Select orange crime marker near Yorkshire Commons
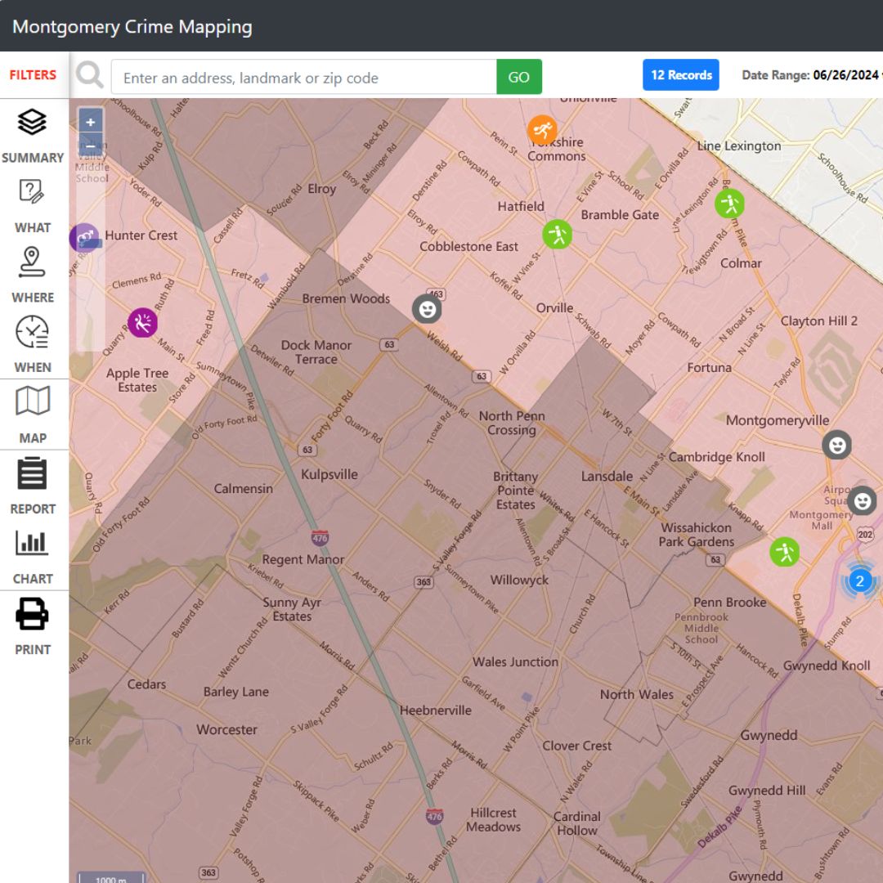This screenshot has height=883, width=883. point(542,129)
